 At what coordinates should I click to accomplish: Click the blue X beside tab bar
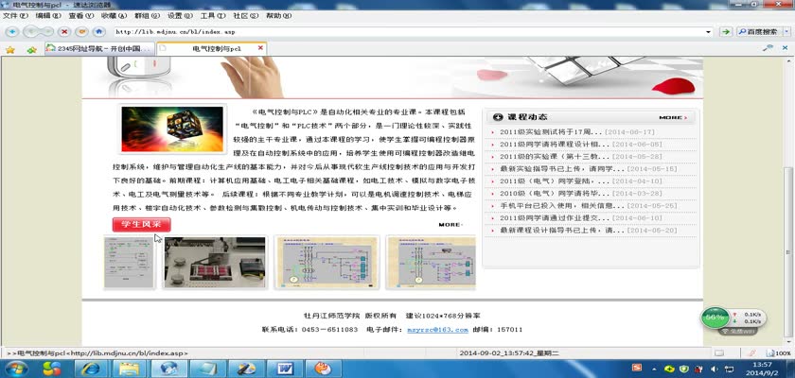pos(786,47)
